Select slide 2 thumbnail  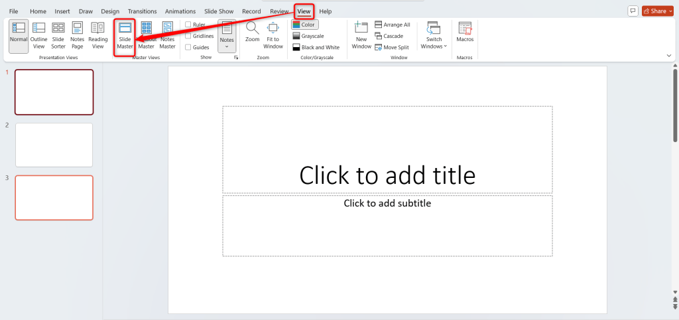pos(54,145)
